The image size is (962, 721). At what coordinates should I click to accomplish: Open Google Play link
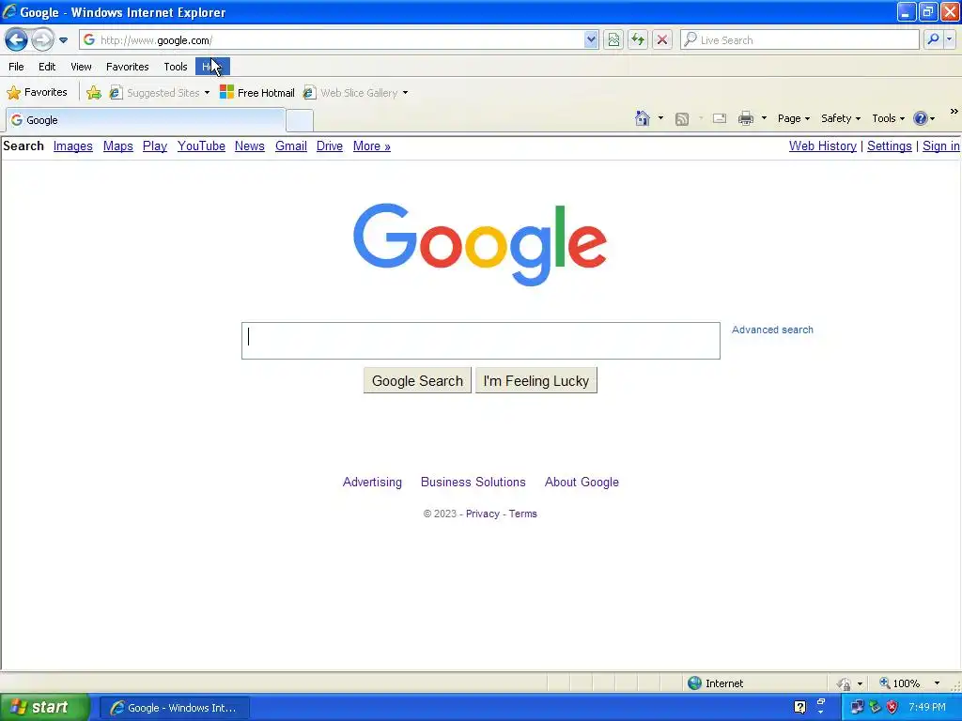[155, 146]
